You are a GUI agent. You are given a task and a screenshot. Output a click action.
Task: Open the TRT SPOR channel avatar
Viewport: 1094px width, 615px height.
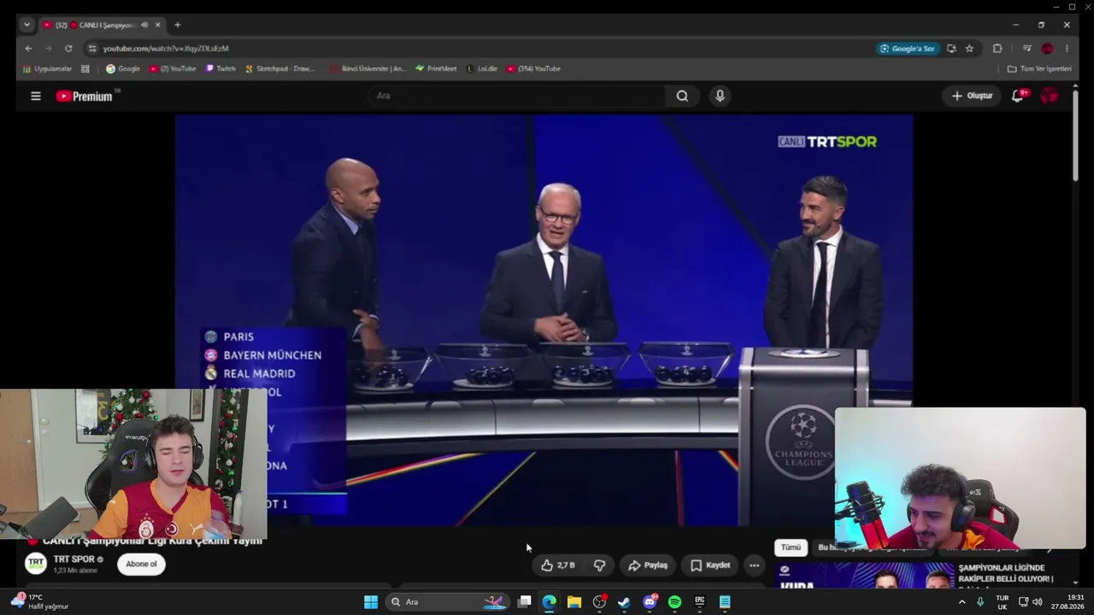point(36,564)
